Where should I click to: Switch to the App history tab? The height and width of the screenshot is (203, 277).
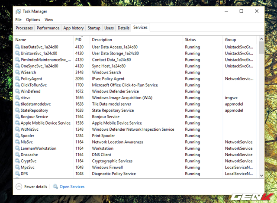coord(74,28)
